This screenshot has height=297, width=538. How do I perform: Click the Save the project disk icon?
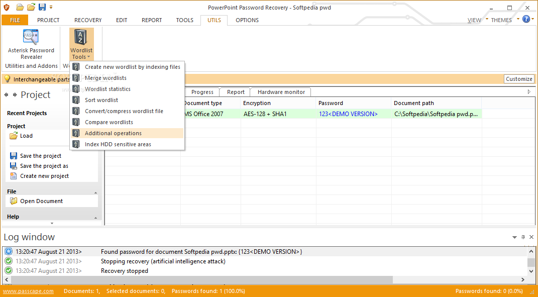tap(14, 156)
